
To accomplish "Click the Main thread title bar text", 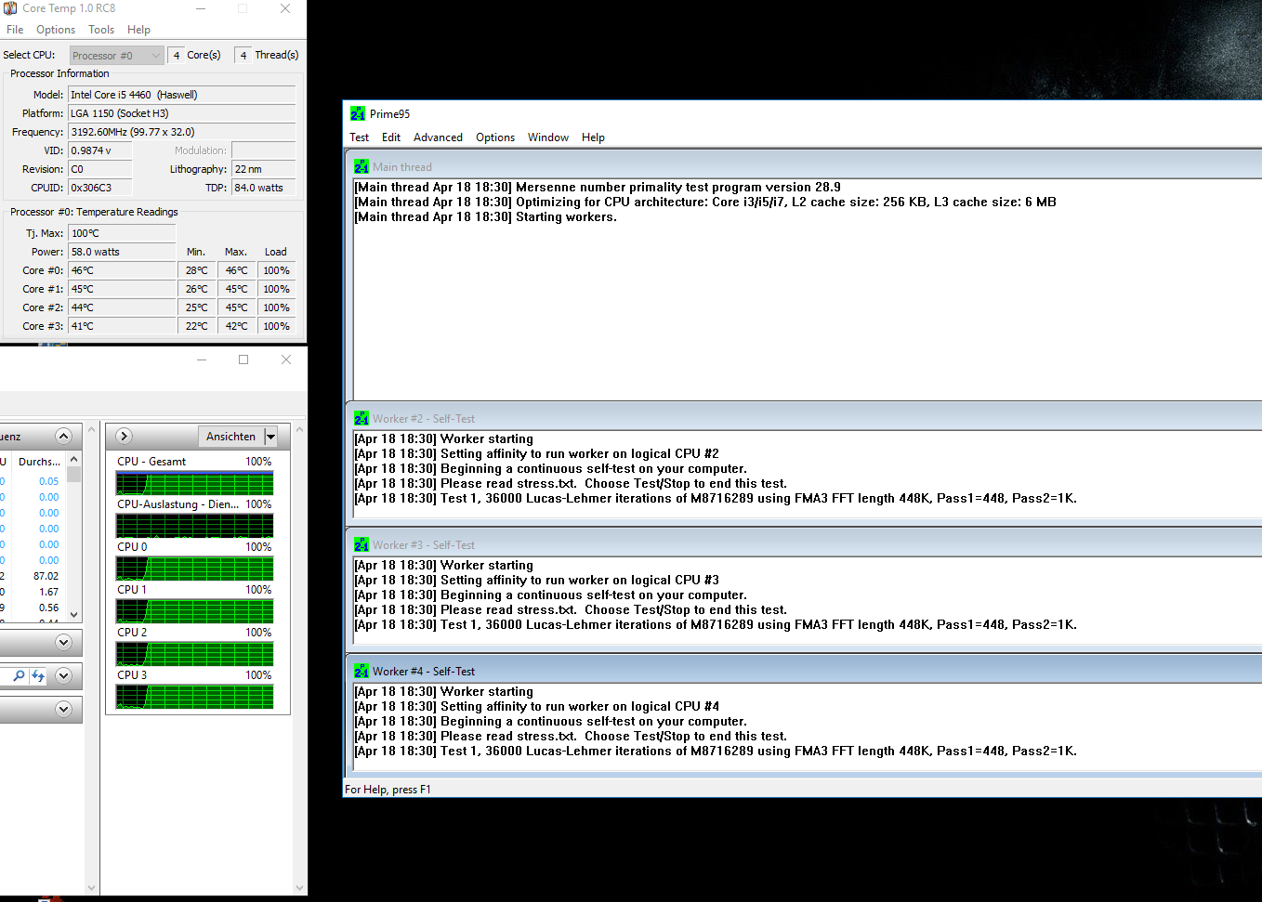I will (x=402, y=167).
